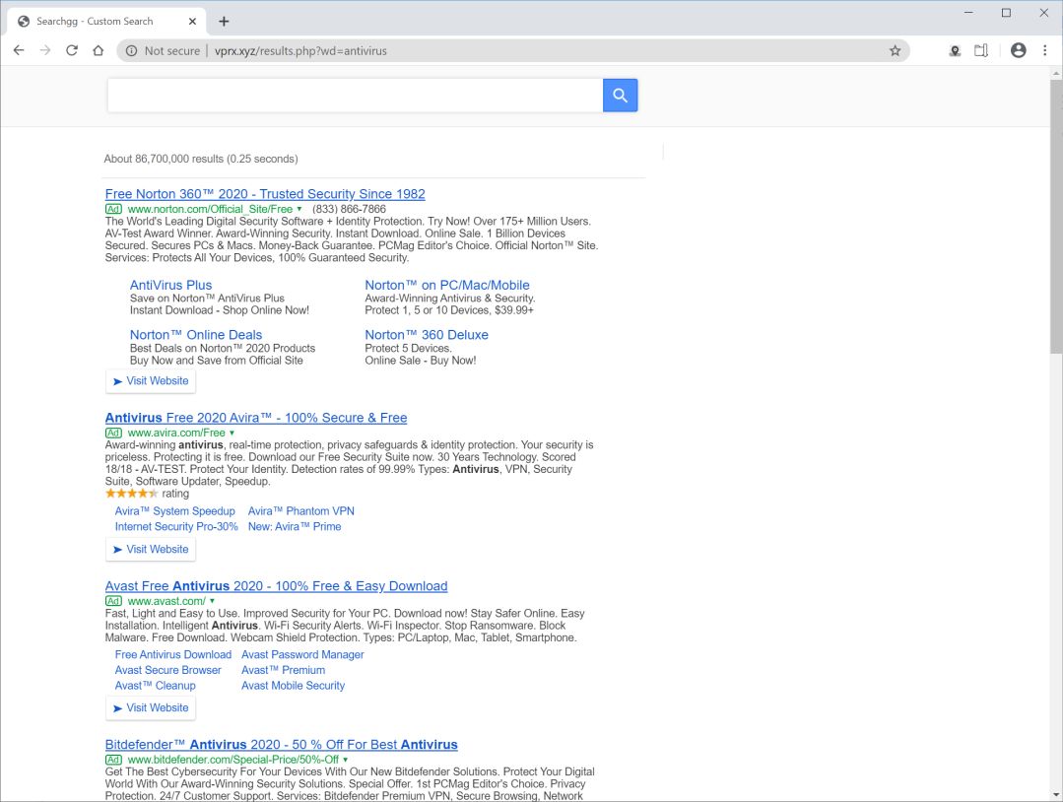This screenshot has height=802, width=1063.
Task: Click the Norton phone number (833) 866-7866
Action: 349,210
